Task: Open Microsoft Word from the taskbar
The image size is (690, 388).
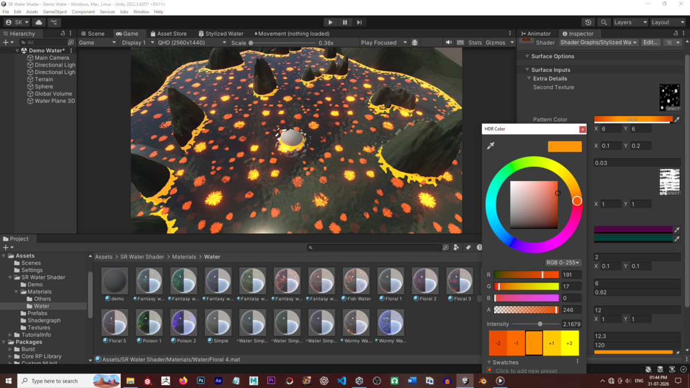Action: [412, 381]
